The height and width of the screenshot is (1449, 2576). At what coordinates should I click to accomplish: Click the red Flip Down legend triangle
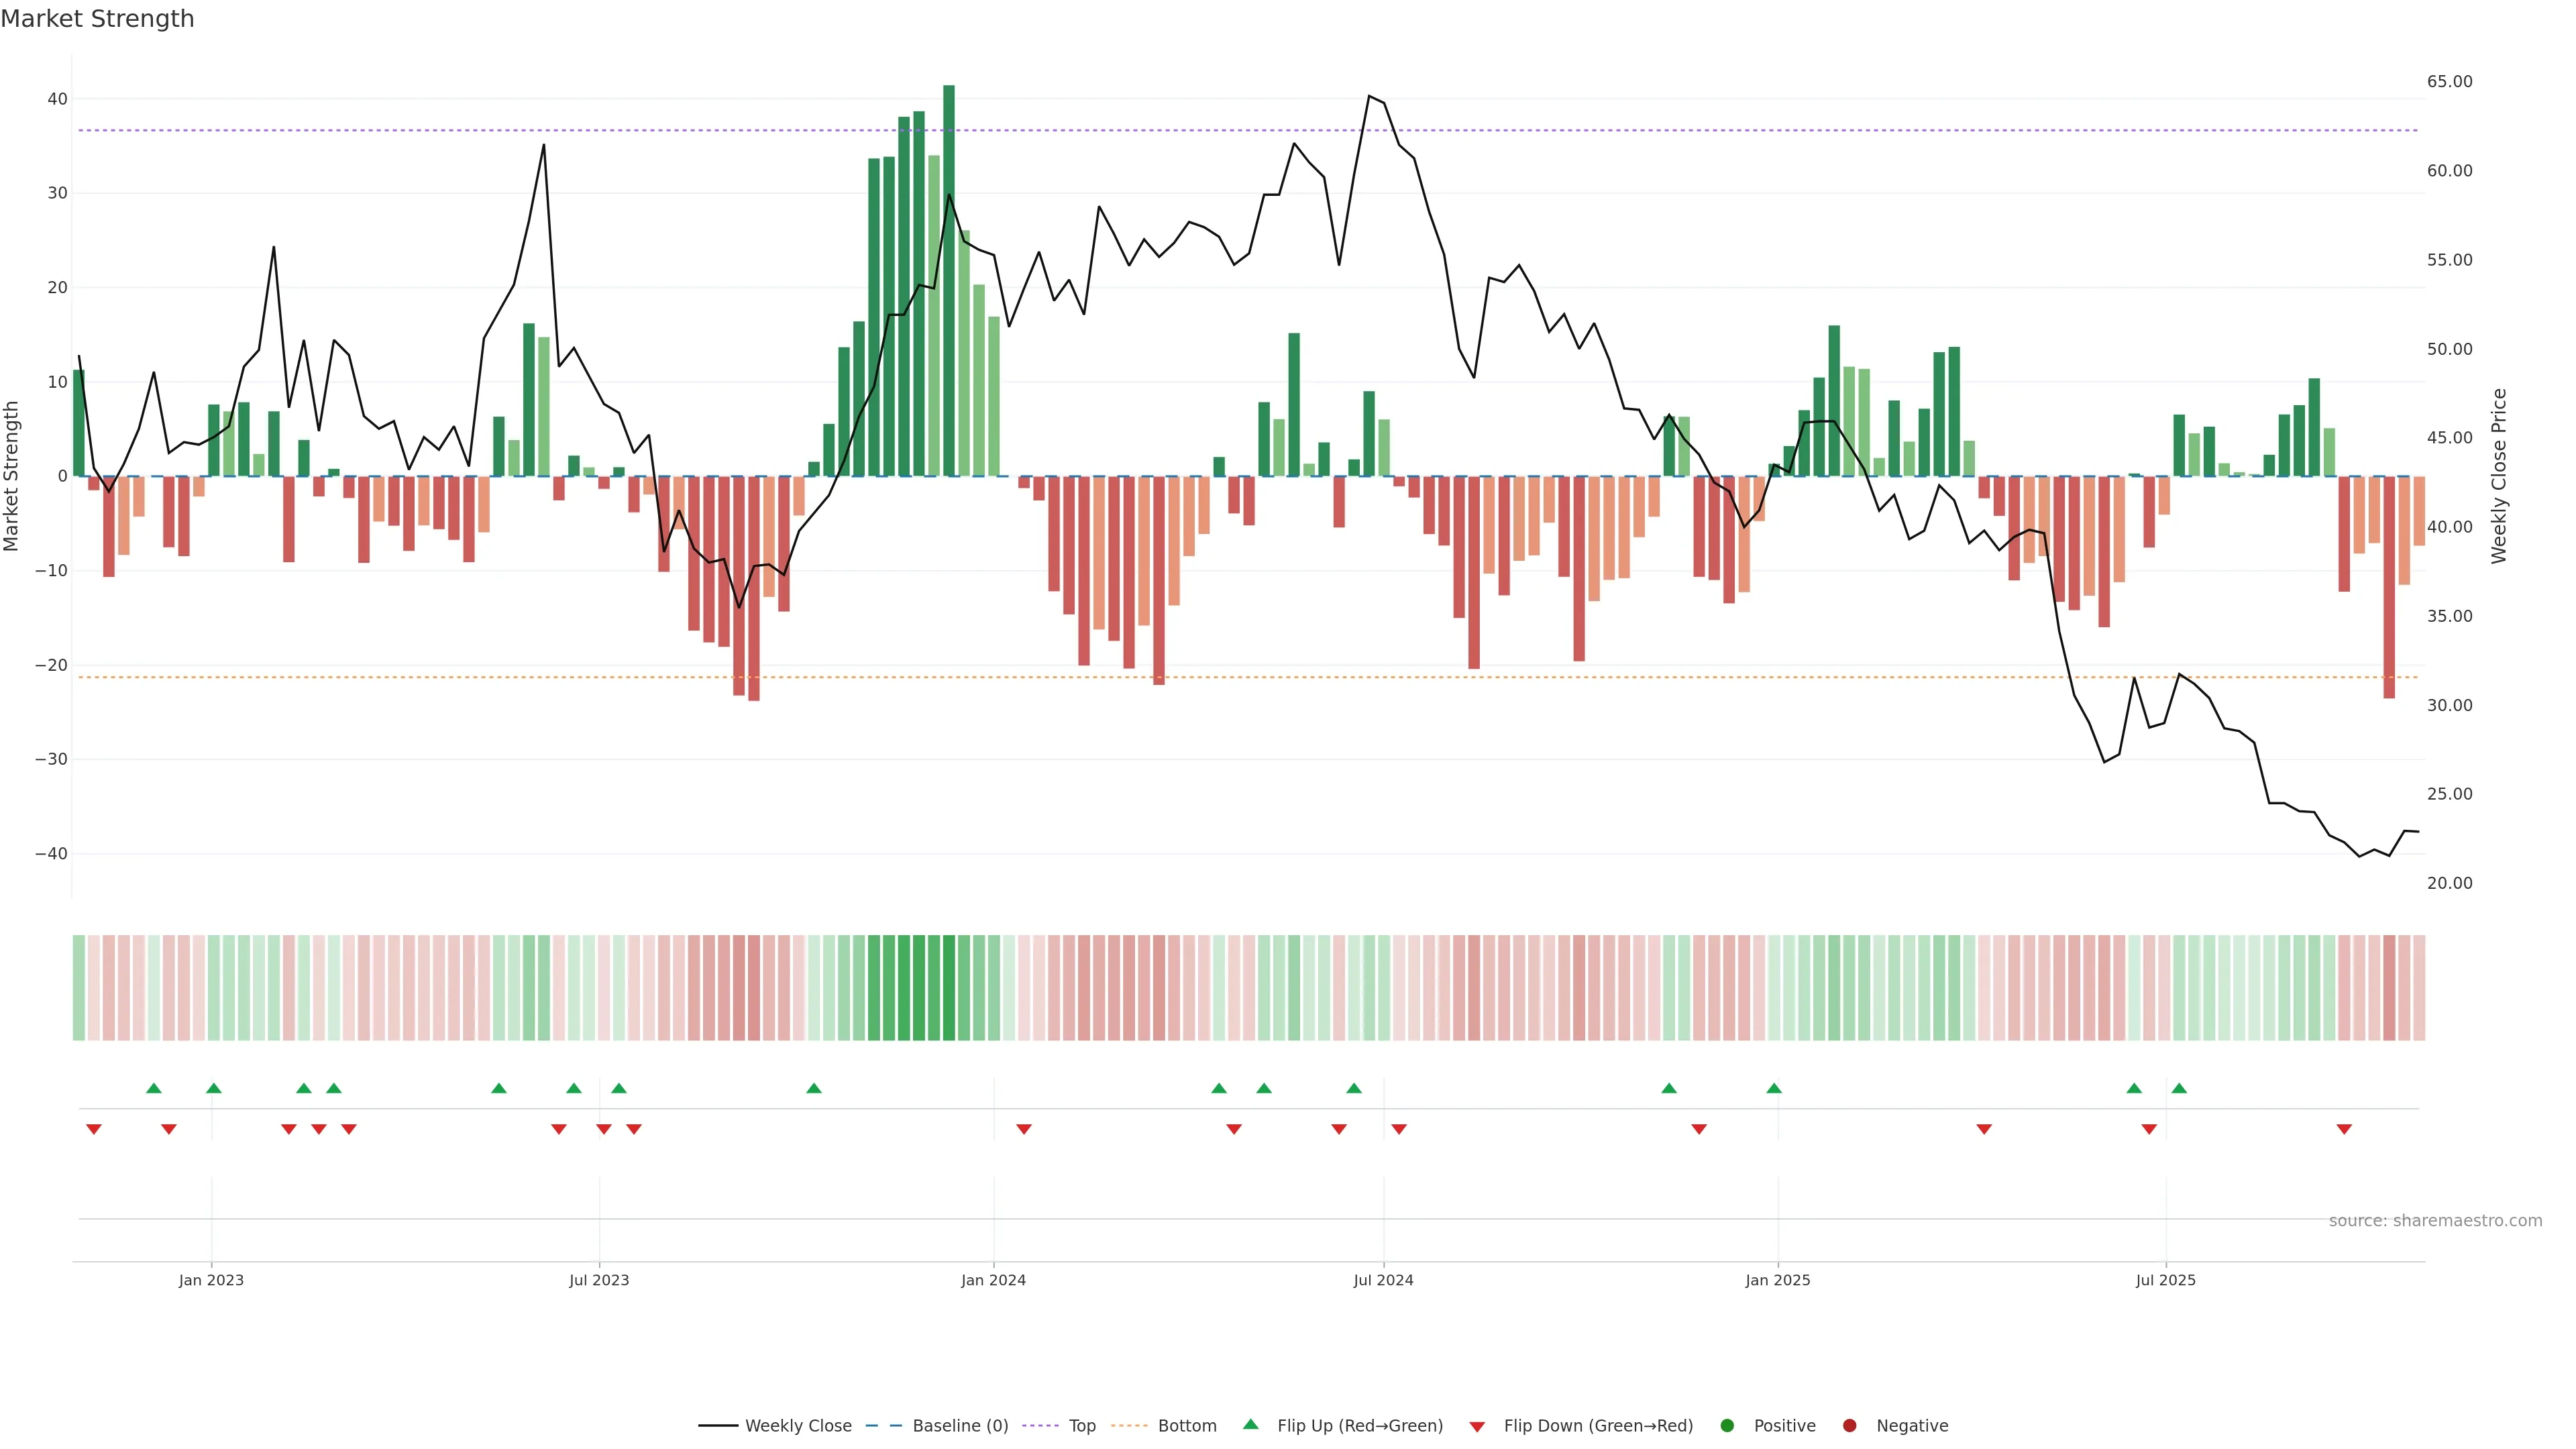(1477, 1427)
